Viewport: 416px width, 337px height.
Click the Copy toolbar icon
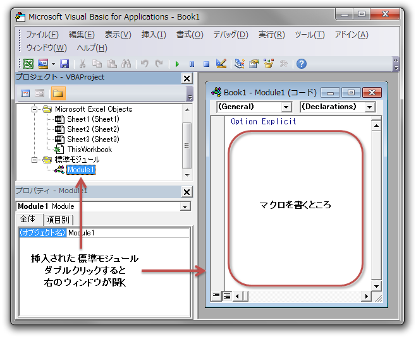click(97, 64)
